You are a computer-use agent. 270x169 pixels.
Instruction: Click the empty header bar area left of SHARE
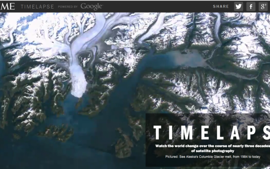(159, 6)
